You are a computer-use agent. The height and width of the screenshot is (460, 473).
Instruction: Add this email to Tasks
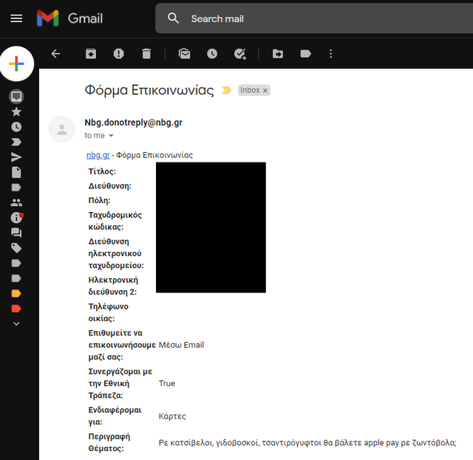click(240, 54)
